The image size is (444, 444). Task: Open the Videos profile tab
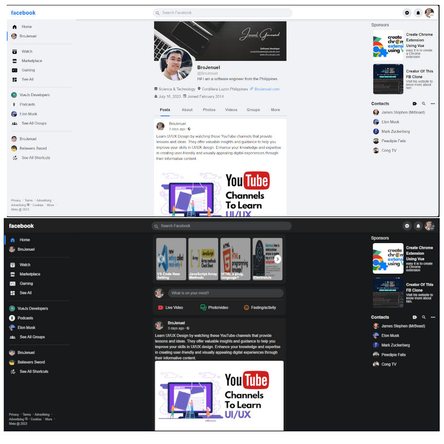tap(231, 110)
